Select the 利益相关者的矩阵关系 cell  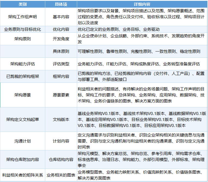(23, 175)
